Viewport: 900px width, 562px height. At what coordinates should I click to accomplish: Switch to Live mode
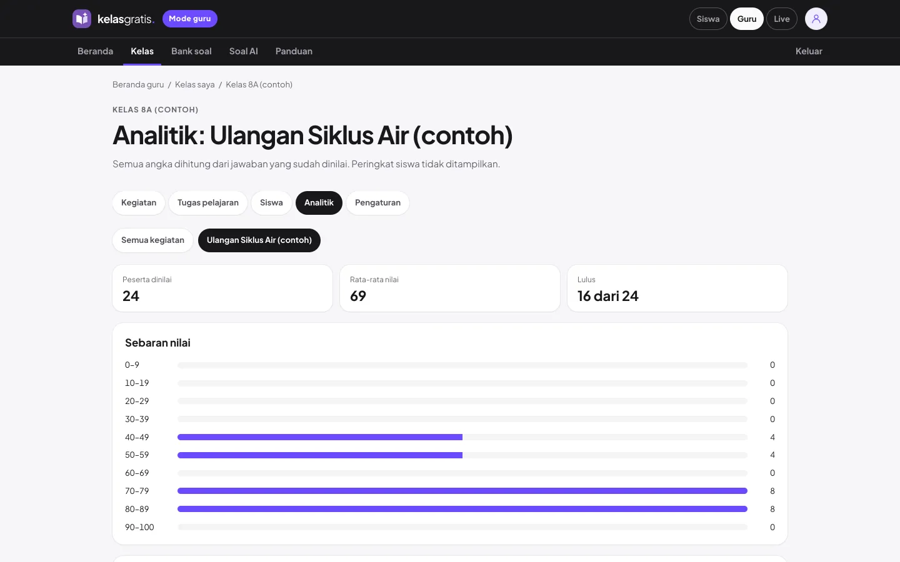pos(782,19)
